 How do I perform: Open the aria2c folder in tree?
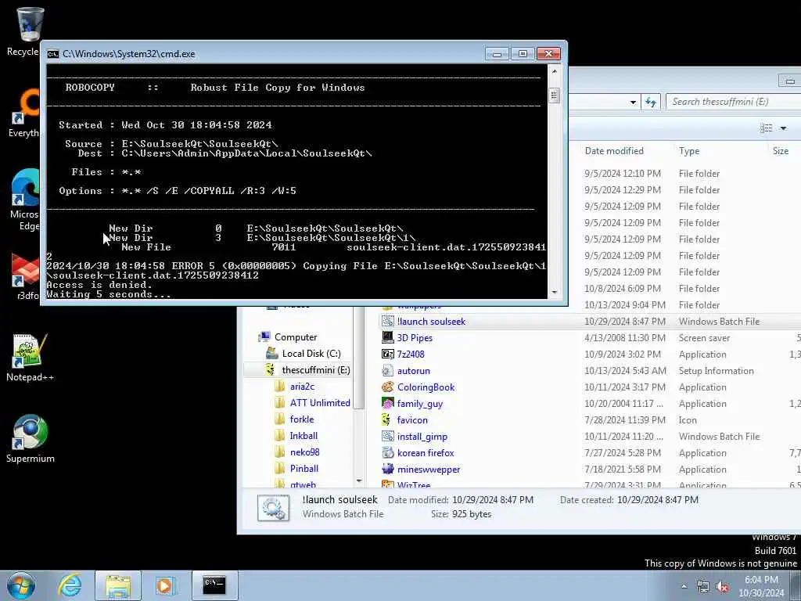(302, 387)
